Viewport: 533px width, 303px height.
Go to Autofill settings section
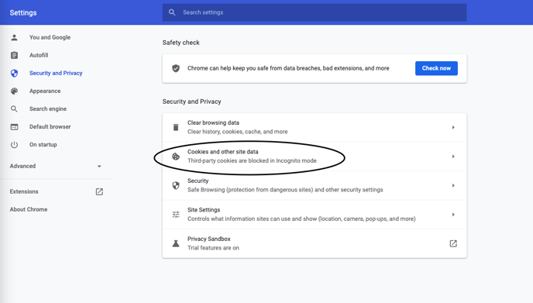(39, 55)
